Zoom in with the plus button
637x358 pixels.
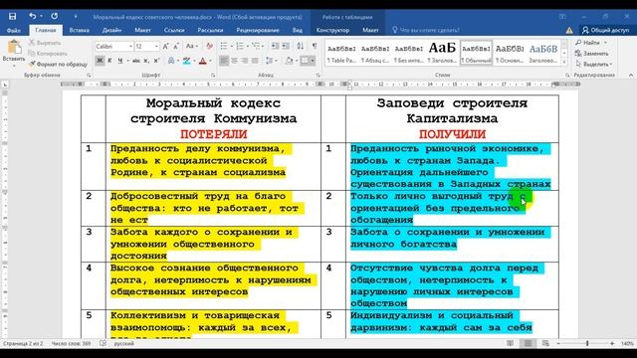tap(612, 343)
